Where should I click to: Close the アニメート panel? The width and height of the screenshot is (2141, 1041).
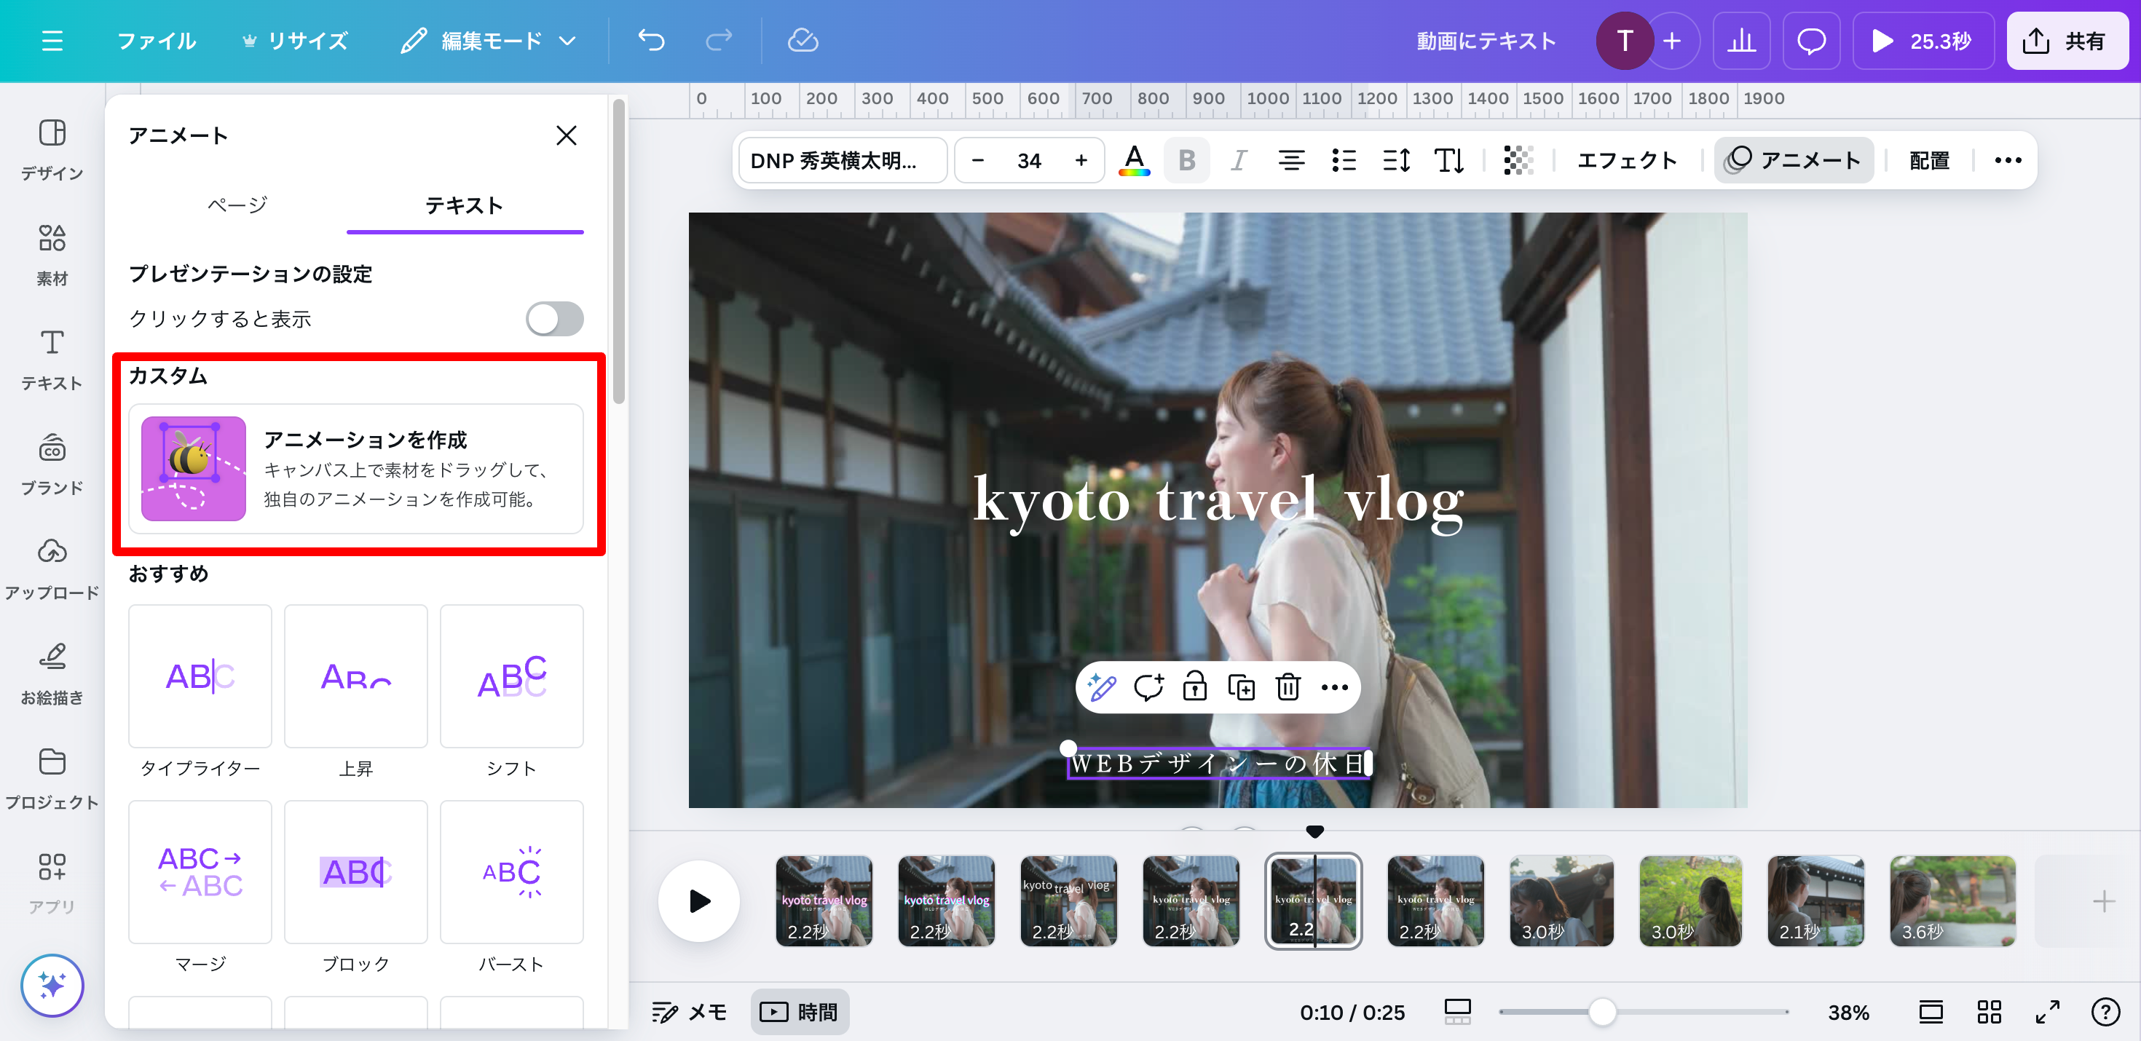pos(566,135)
